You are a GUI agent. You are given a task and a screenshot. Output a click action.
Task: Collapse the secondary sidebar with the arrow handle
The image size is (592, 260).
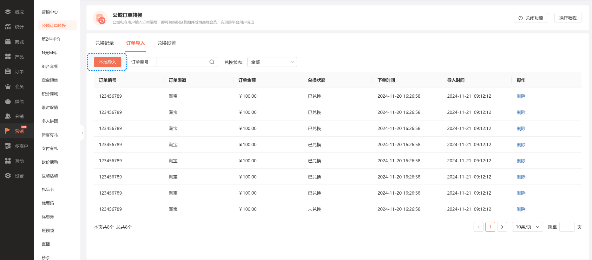82,133
